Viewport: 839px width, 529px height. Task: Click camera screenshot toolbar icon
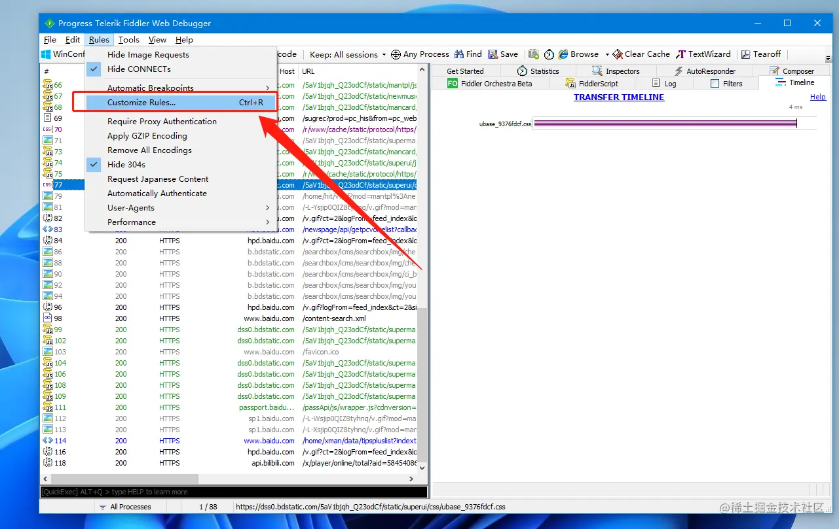534,54
